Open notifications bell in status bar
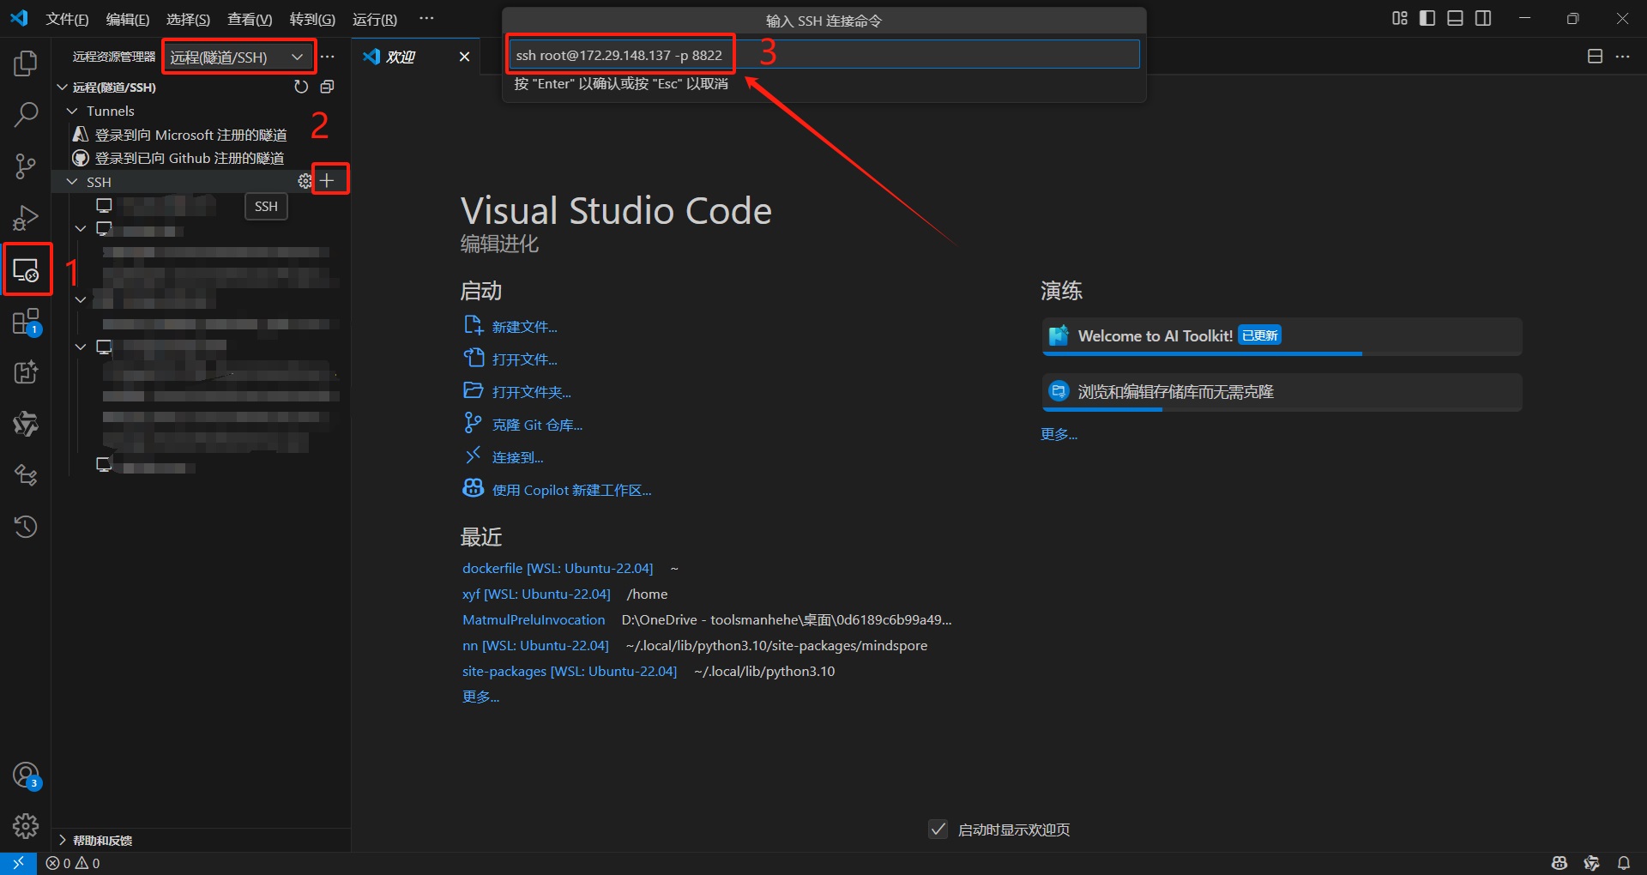Screen dimensions: 1647x875 tap(1624, 863)
